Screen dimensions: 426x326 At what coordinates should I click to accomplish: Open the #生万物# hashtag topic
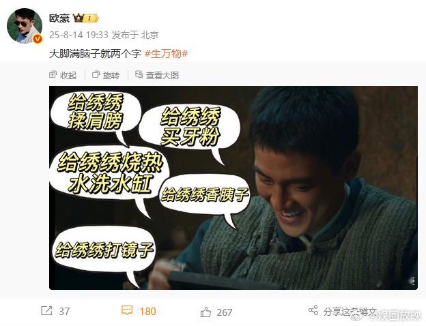(166, 53)
